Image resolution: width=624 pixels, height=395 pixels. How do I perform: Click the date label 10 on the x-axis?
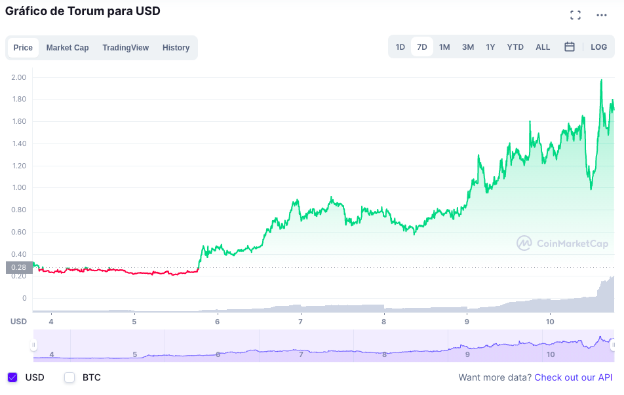click(550, 322)
